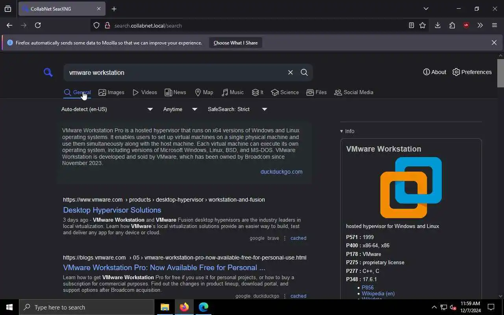Screen dimensions: 504x315
Task: Show more tools overflow chevron
Action: tap(480, 25)
